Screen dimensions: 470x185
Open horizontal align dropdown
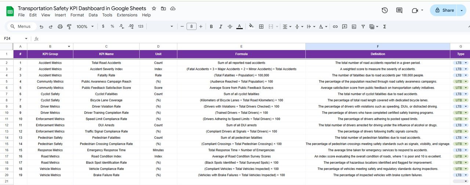pyautogui.click(x=287, y=26)
